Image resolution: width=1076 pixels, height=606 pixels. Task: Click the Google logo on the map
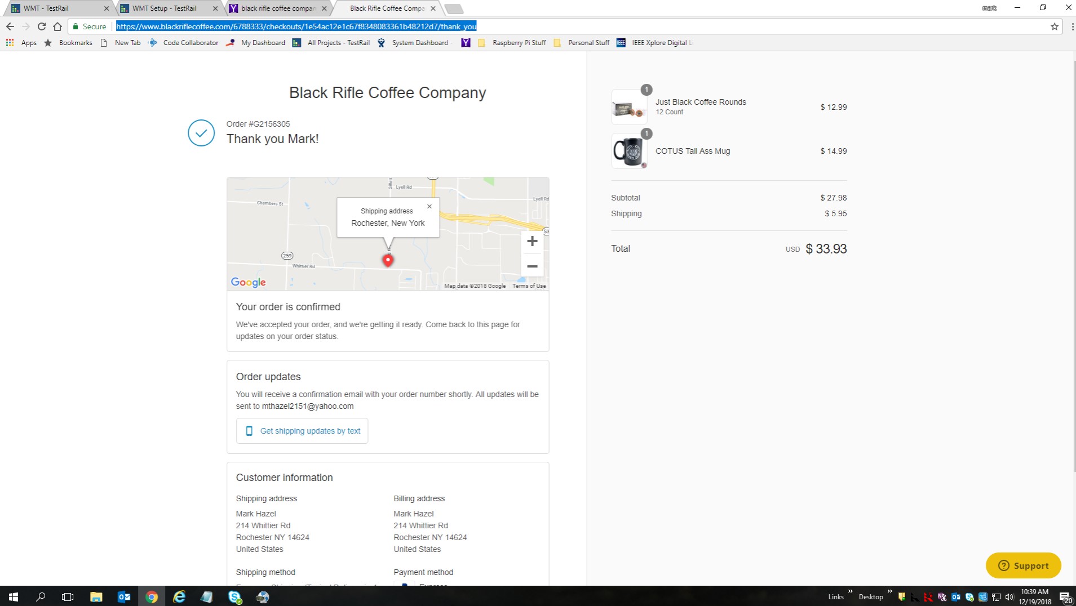[248, 282]
